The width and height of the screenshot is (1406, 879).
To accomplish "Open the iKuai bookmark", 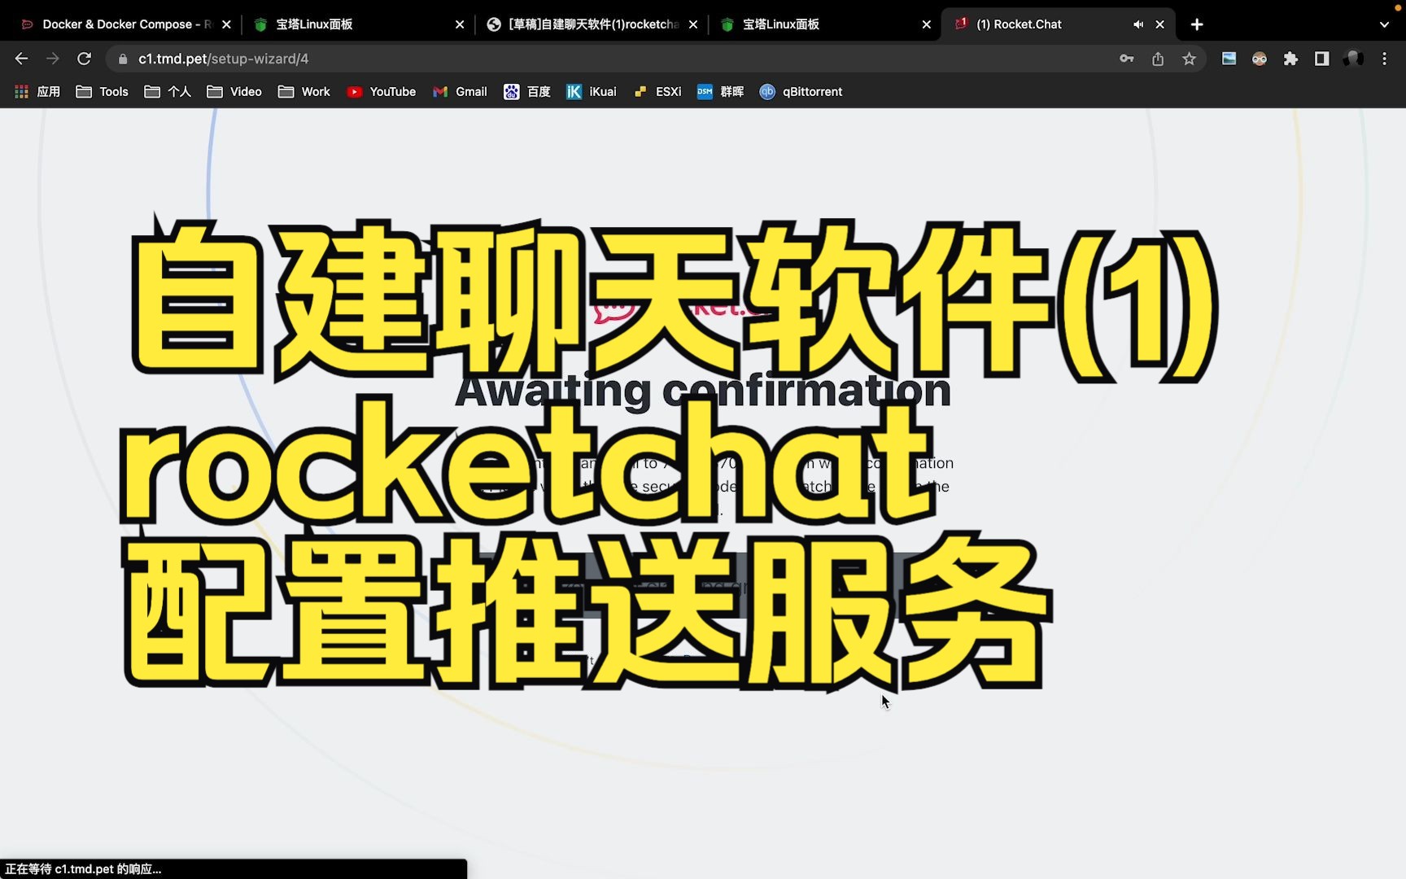I will click(592, 92).
